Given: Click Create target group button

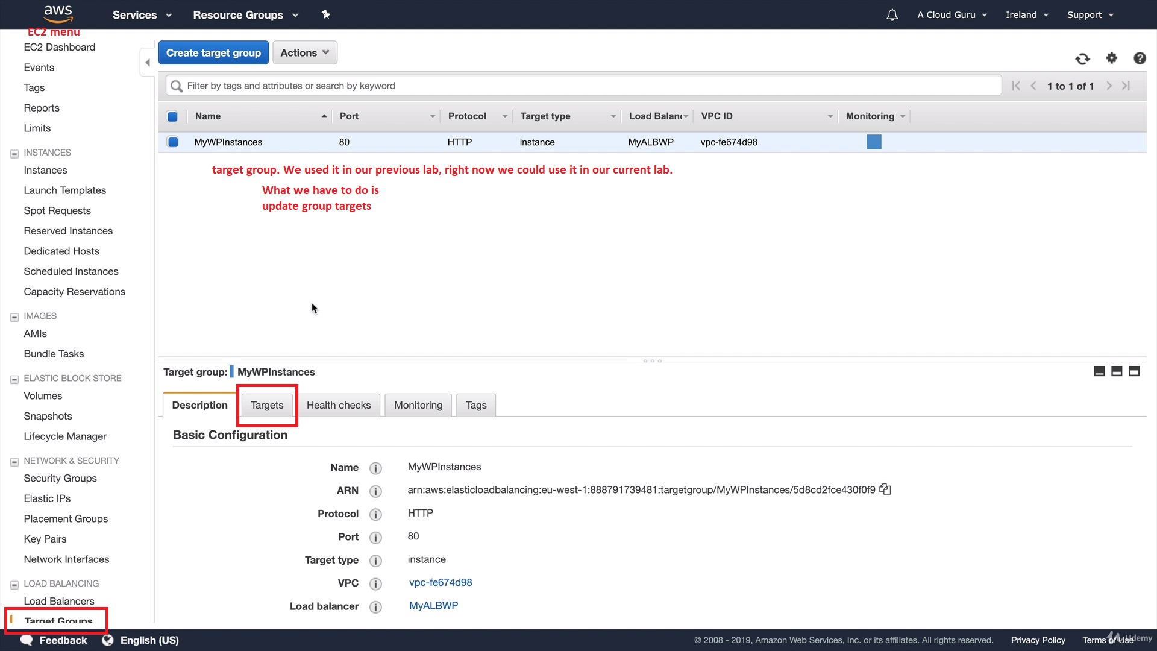Looking at the screenshot, I should [213, 53].
